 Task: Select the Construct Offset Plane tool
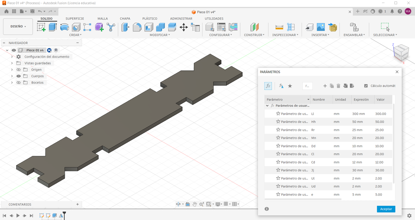tap(255, 27)
